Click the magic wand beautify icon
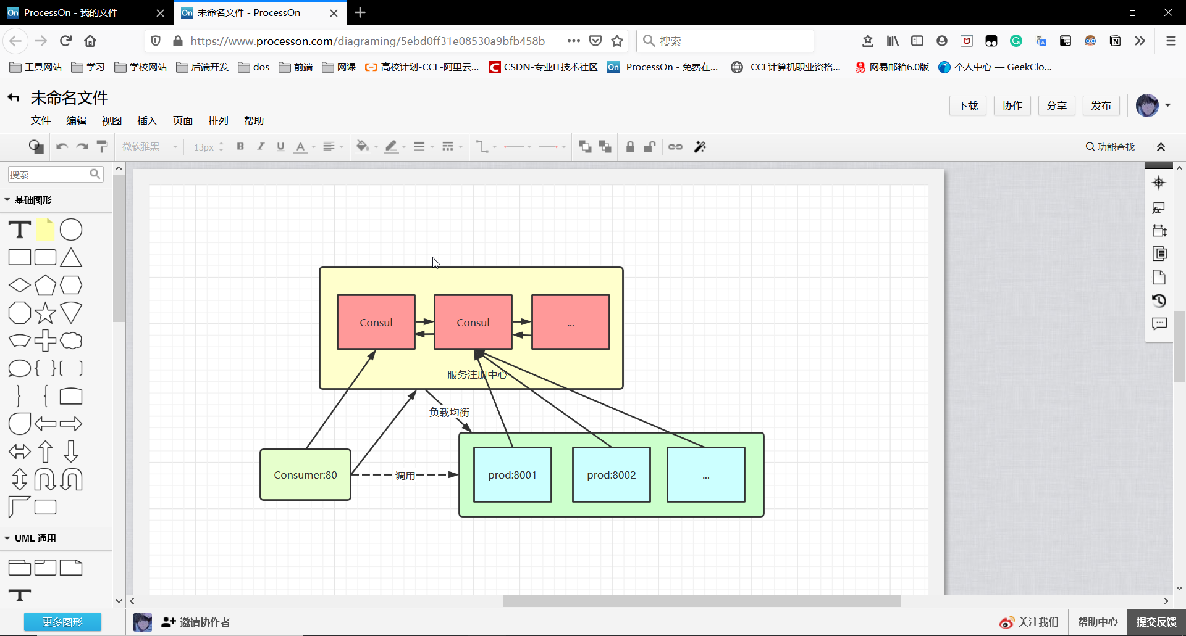The width and height of the screenshot is (1186, 636). pos(700,147)
